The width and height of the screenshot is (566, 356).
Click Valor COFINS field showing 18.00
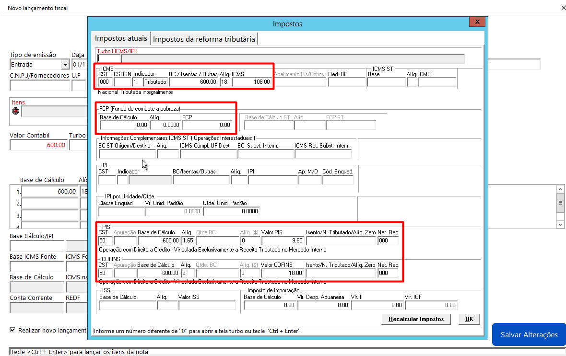[x=283, y=273]
